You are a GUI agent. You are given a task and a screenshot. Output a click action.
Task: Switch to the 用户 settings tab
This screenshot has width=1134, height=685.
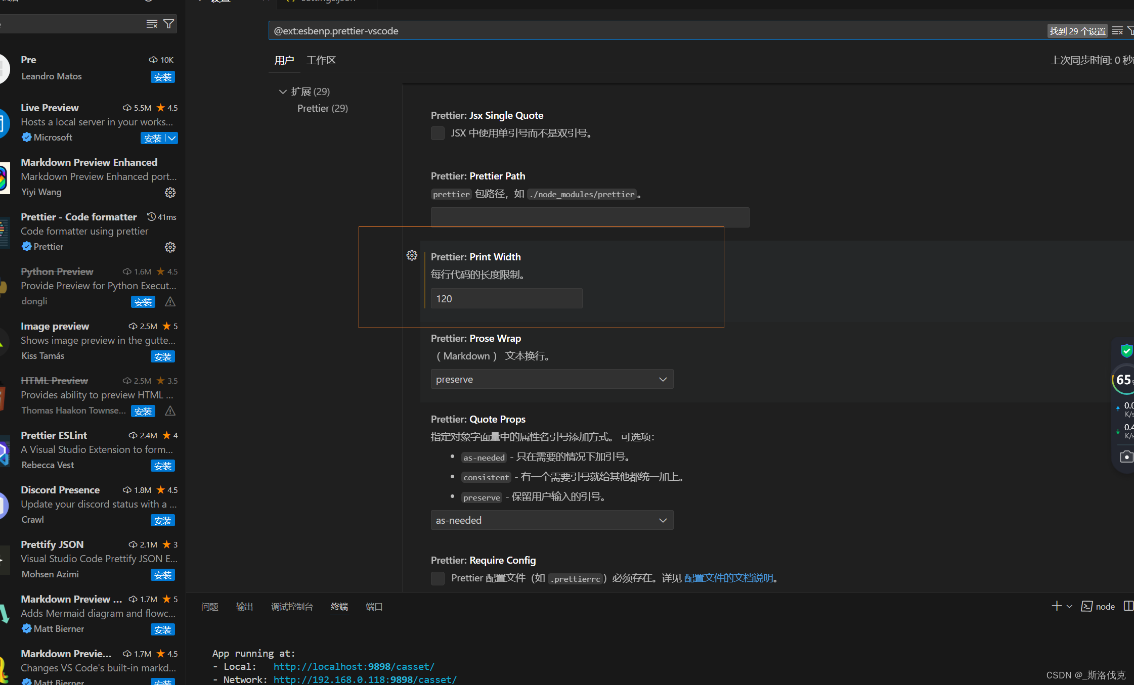pyautogui.click(x=284, y=60)
